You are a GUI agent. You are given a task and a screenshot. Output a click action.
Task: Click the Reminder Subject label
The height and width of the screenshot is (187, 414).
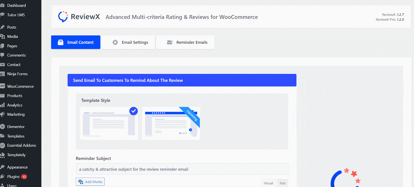coord(93,158)
